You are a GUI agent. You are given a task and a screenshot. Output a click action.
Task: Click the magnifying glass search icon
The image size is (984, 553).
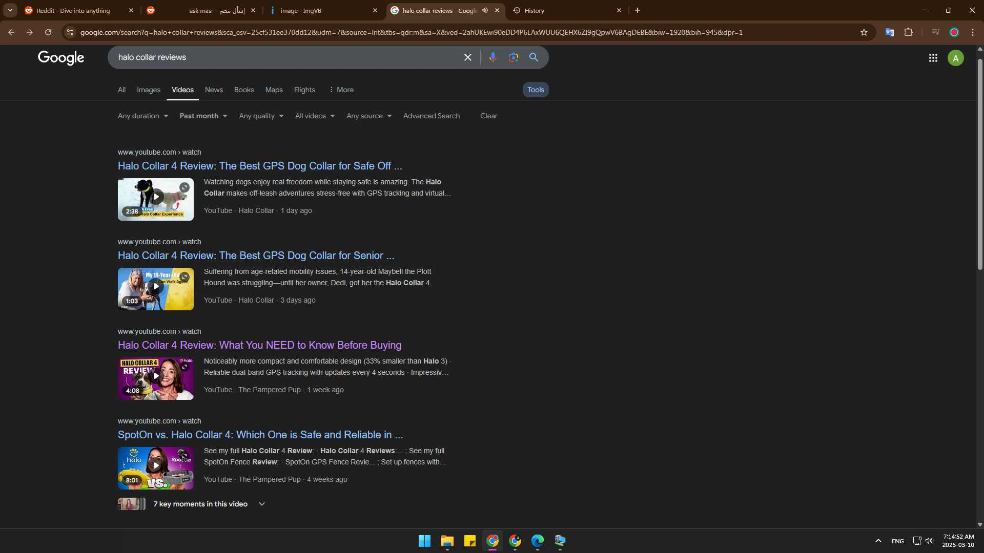pyautogui.click(x=534, y=57)
